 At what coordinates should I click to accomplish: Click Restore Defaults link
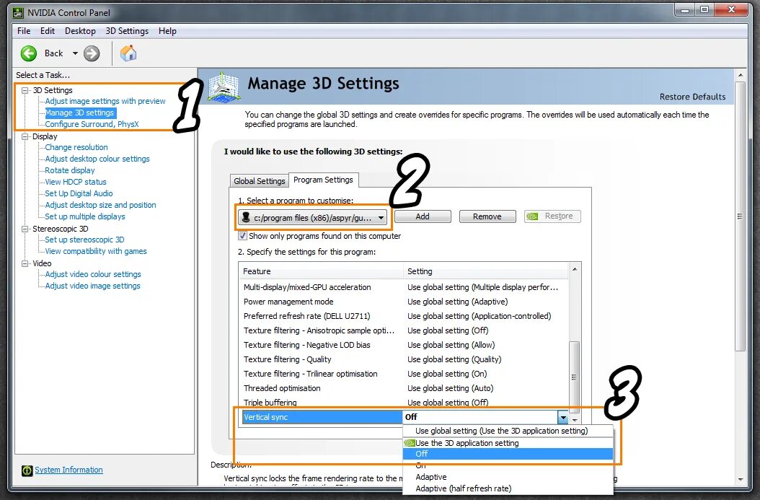click(x=693, y=97)
